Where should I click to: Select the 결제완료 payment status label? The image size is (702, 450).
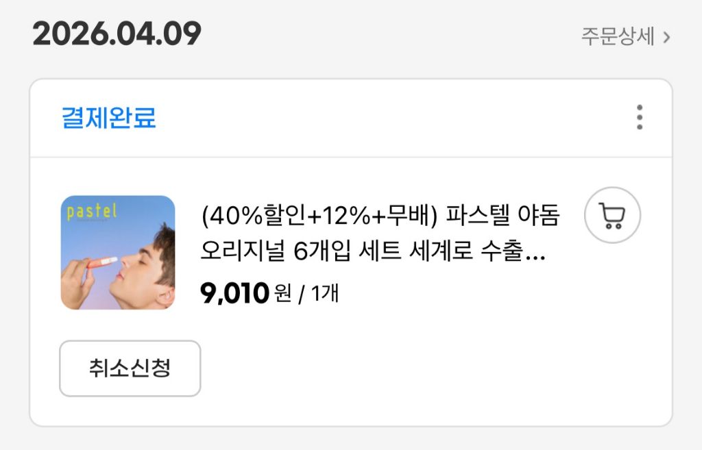pyautogui.click(x=109, y=118)
